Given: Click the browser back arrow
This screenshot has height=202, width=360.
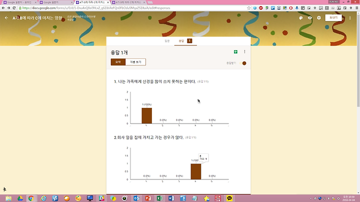Looking at the screenshot, I should click(x=3, y=8).
